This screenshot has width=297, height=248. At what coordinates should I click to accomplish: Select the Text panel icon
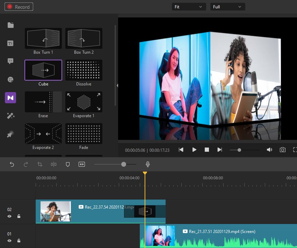10,43
